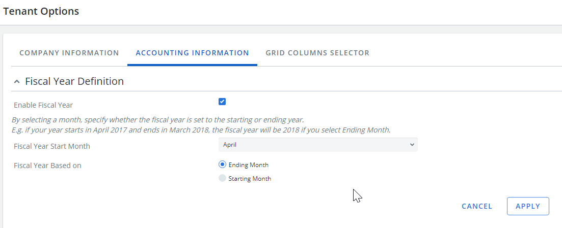Select the Accounting Information tab

click(192, 53)
